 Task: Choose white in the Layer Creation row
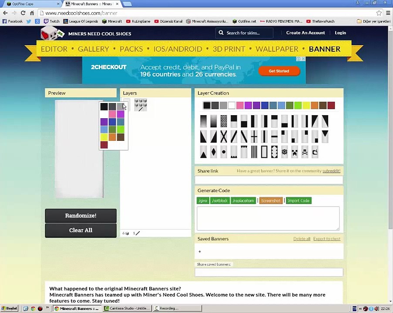pos(232,105)
